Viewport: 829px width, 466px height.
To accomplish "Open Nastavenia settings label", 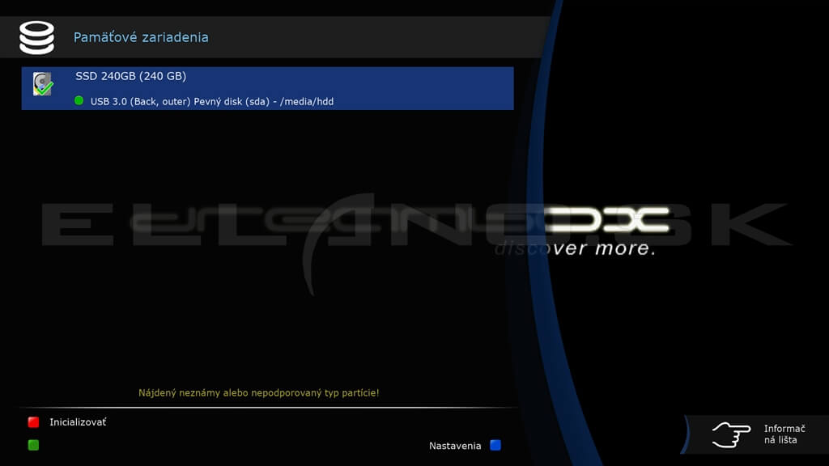I will tap(455, 446).
